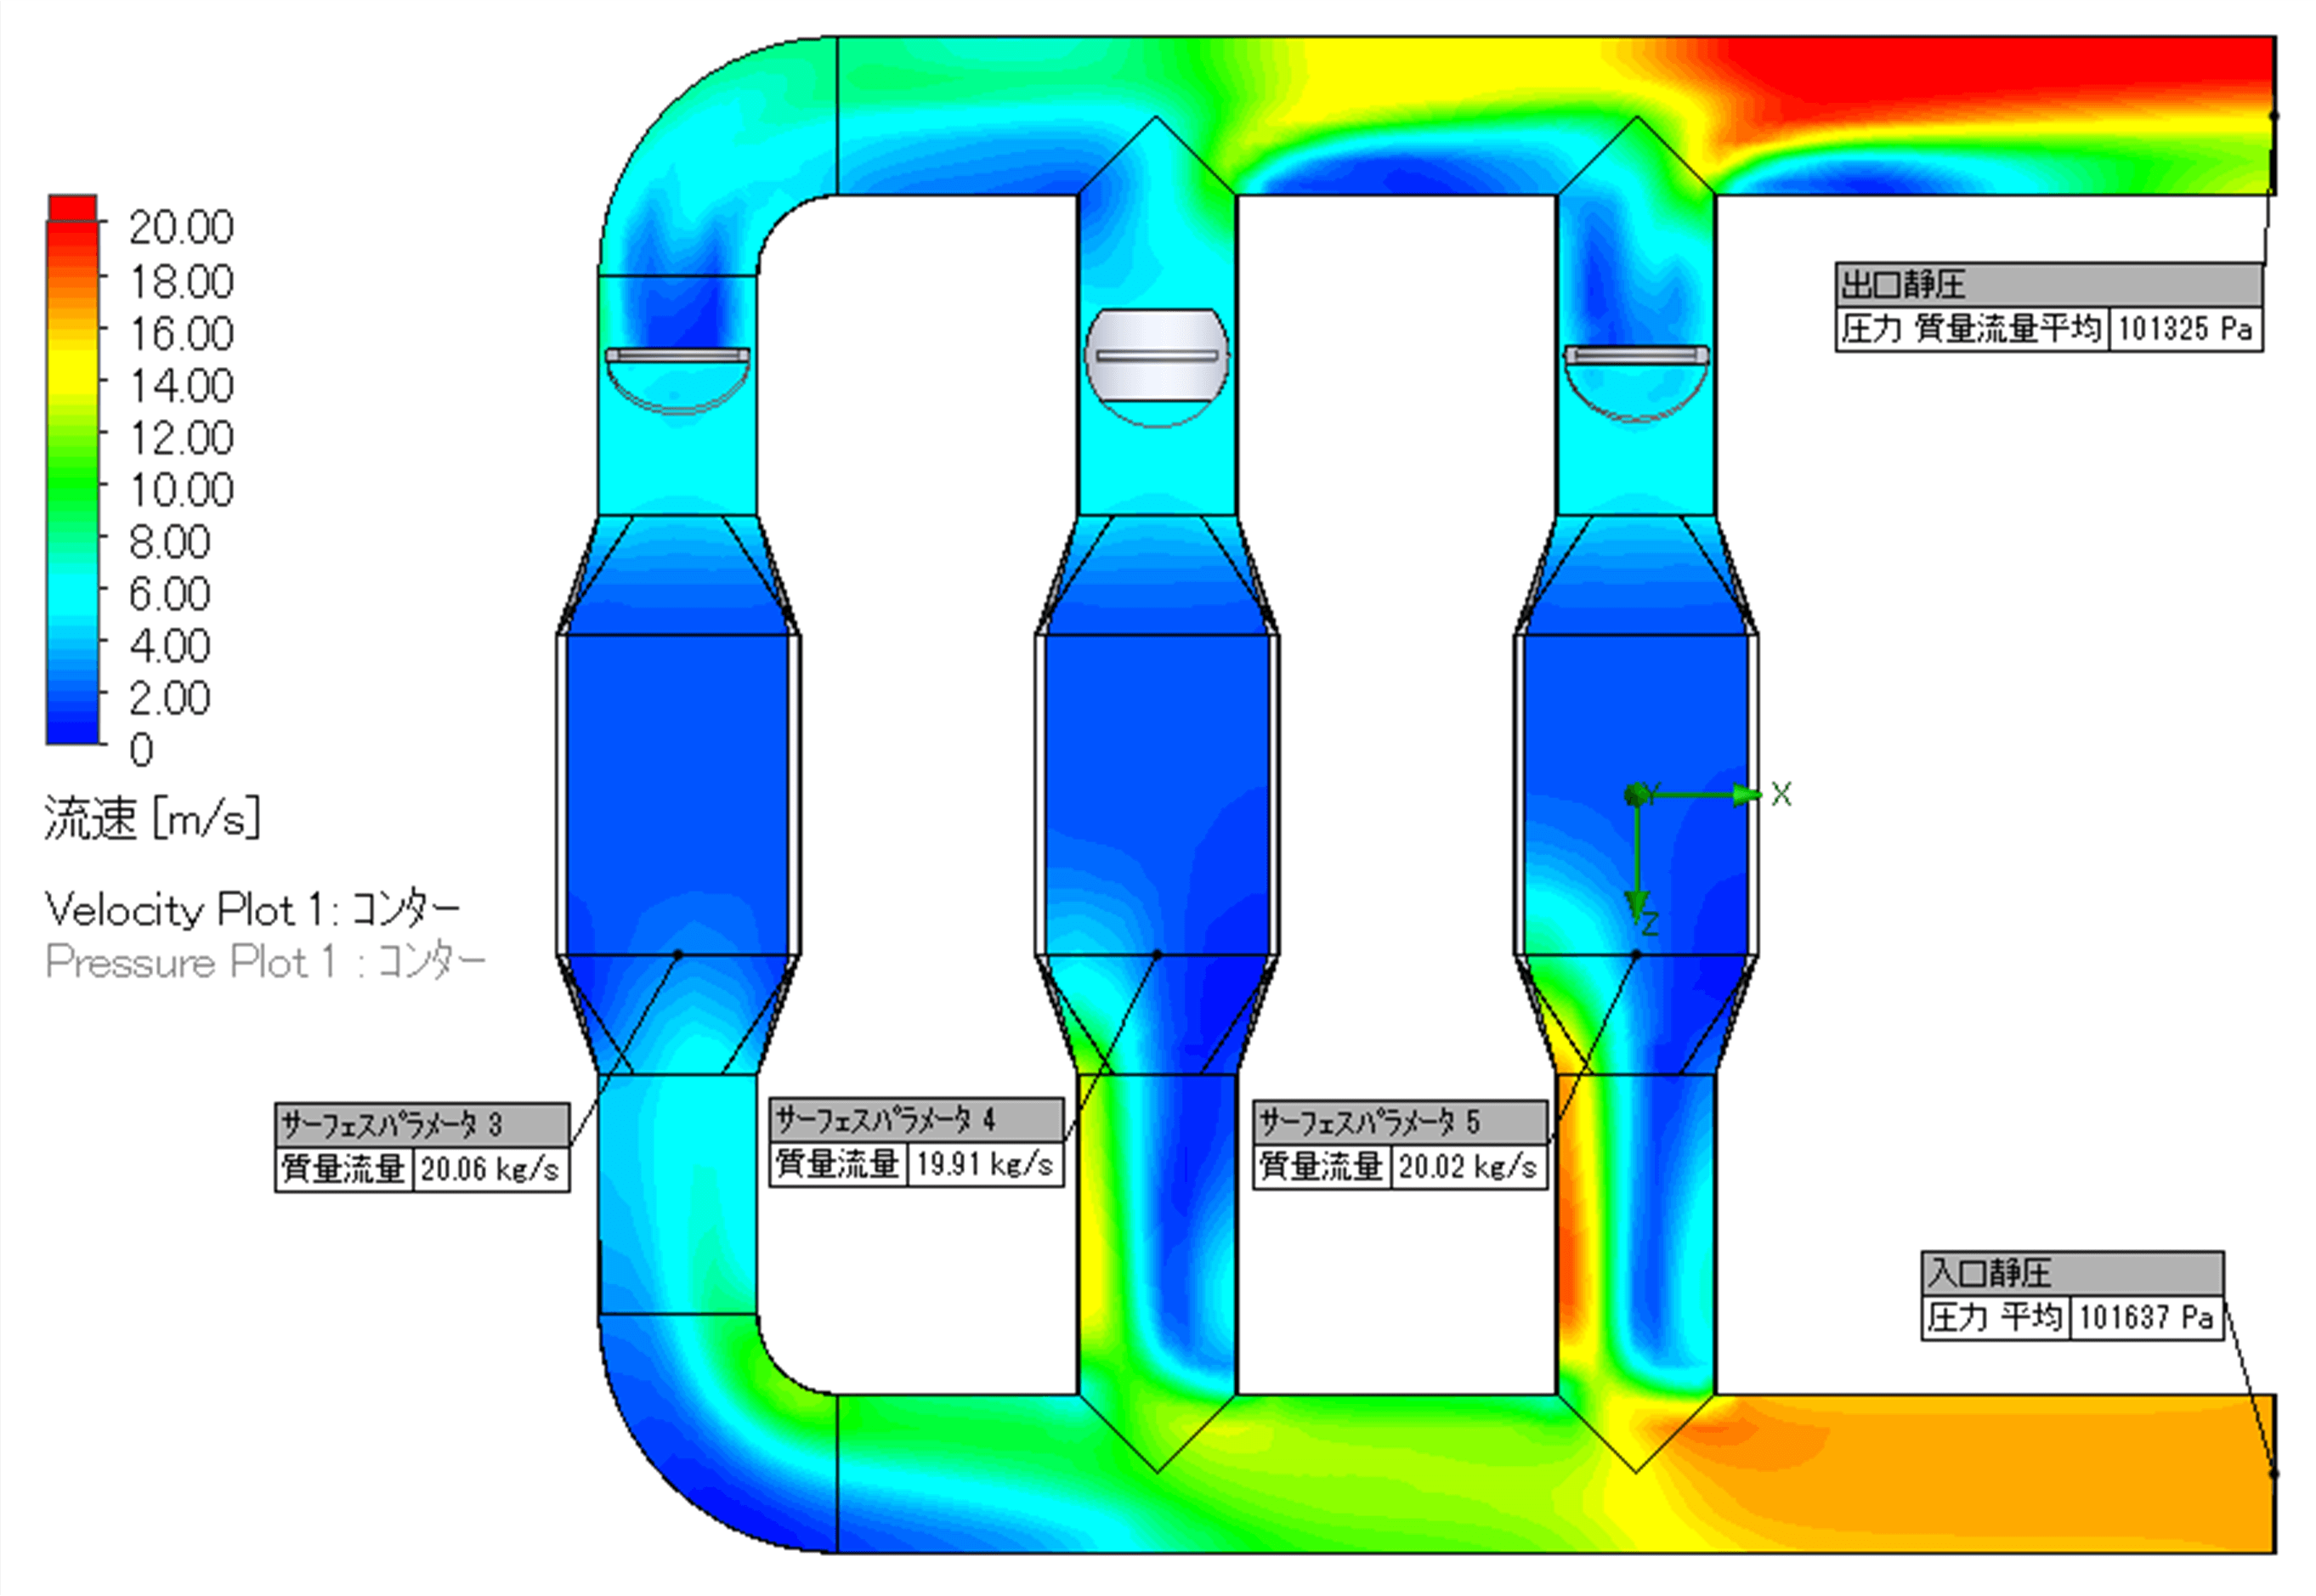This screenshot has height=1596, width=2316.
Task: Click the coordinate triad origin
Action: point(1636,795)
